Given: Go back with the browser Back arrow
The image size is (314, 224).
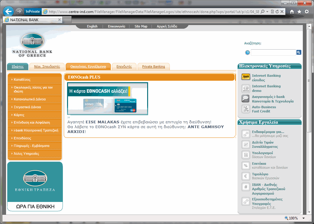Looking at the screenshot, I should (x=8, y=11).
